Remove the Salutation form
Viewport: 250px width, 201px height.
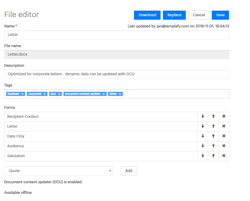pos(224,156)
